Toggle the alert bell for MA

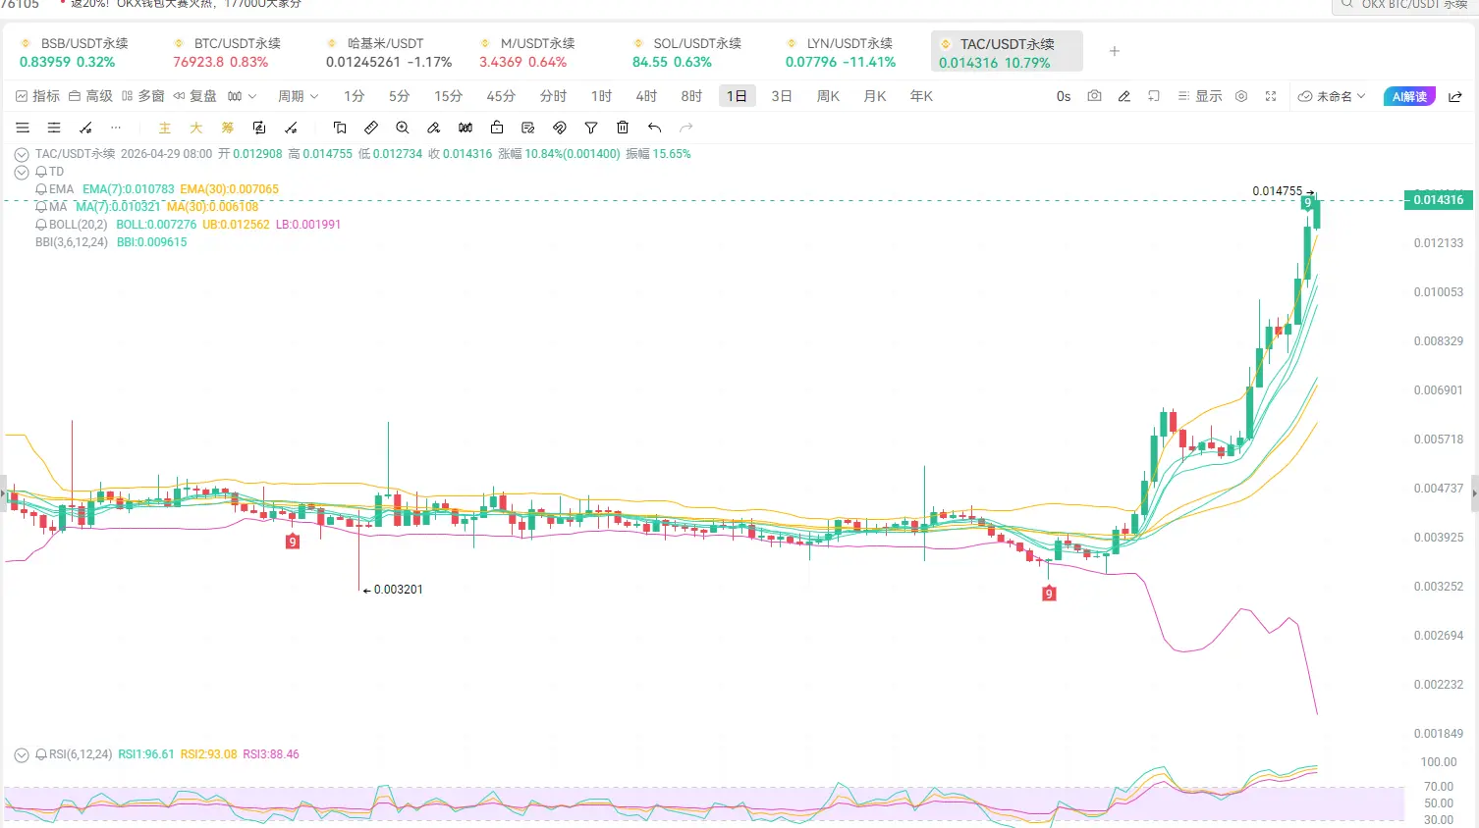click(41, 207)
